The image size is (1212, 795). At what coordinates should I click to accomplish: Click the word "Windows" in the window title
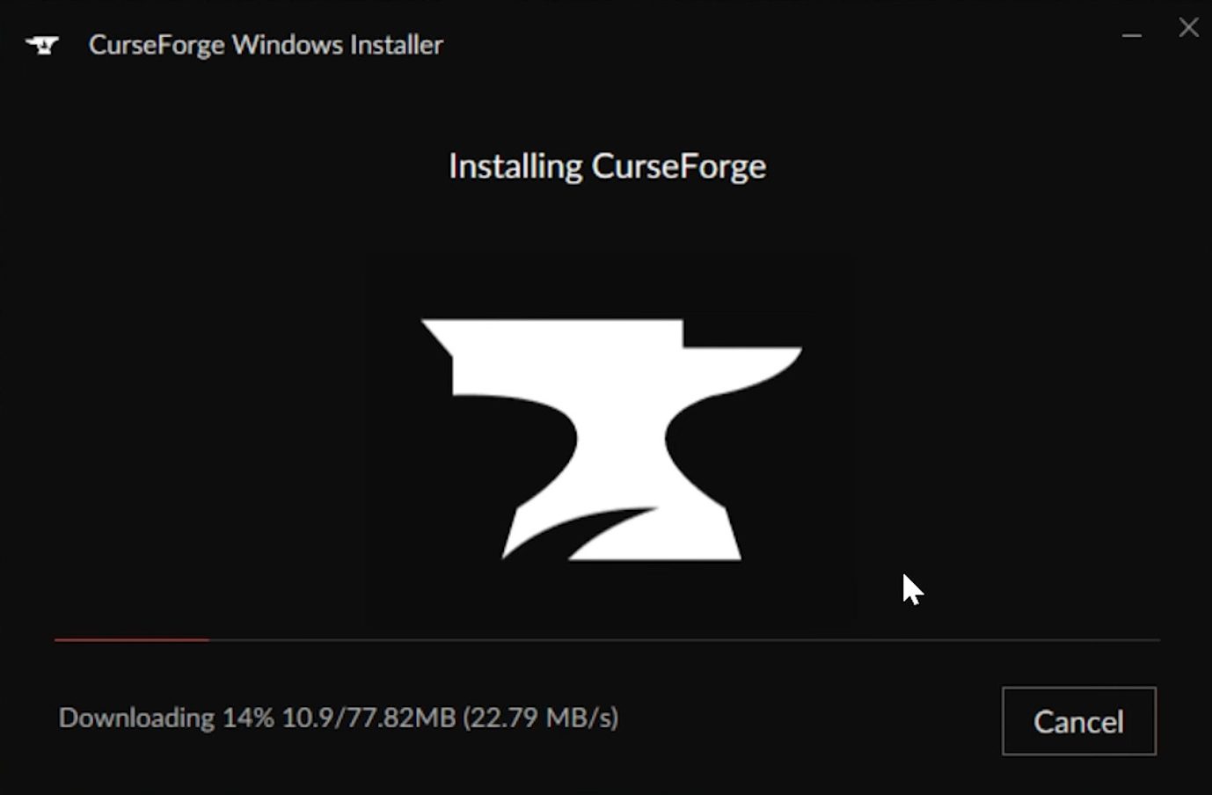(x=288, y=45)
